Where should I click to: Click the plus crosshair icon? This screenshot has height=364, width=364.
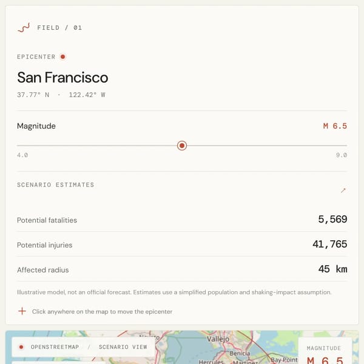click(22, 311)
